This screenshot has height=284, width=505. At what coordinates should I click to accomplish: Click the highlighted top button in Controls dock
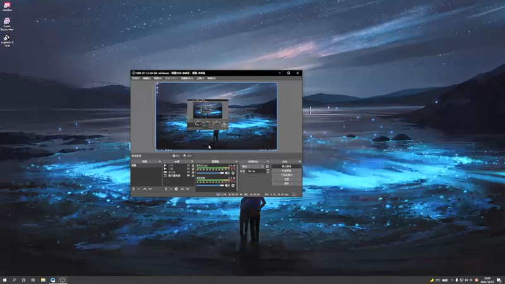(x=287, y=167)
